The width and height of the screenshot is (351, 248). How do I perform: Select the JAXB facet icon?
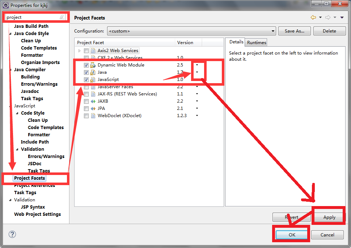[x=93, y=101]
